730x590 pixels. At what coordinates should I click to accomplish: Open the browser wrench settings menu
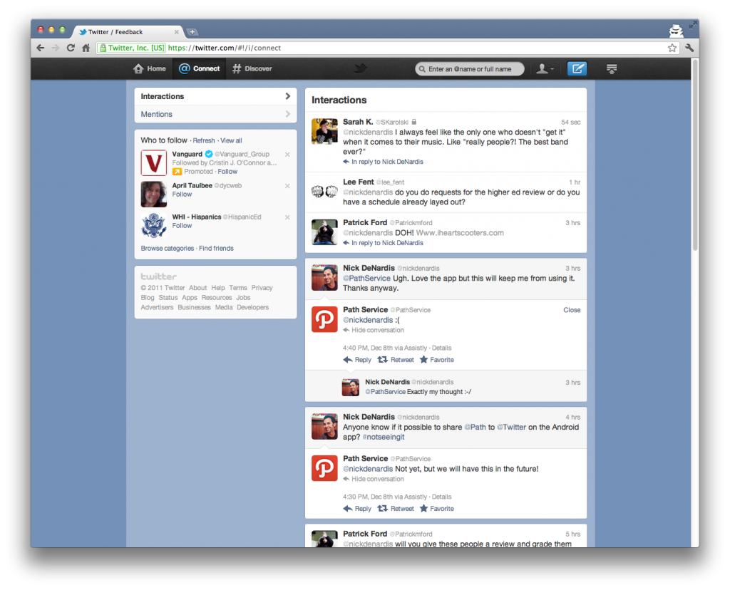[689, 48]
